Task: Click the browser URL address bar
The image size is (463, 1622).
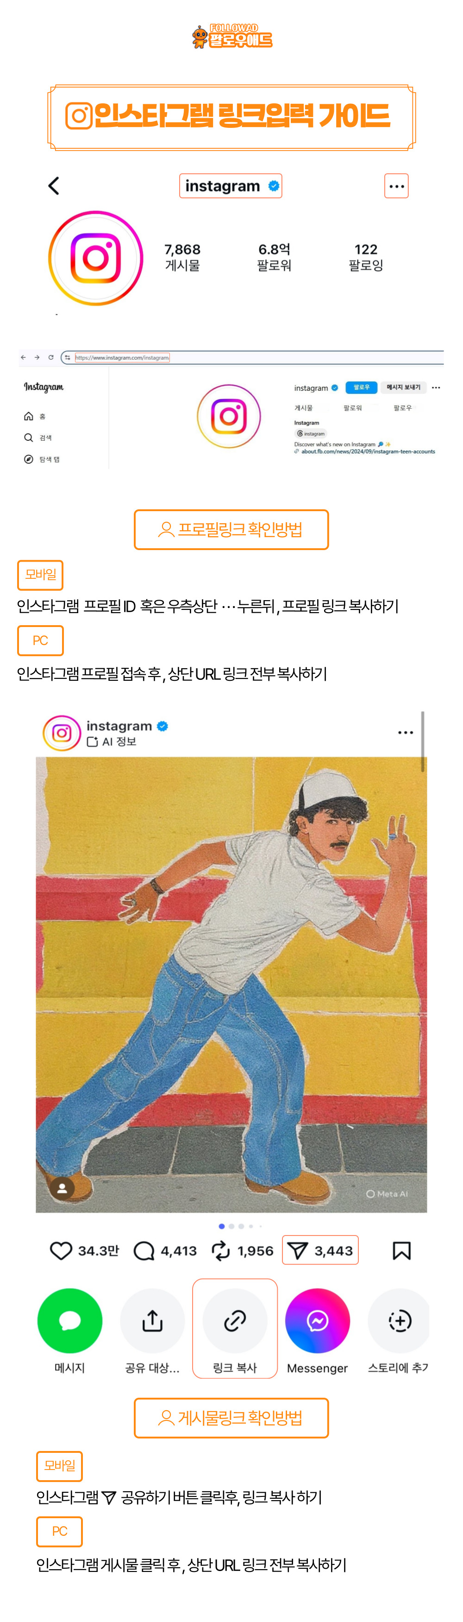Action: [251, 357]
